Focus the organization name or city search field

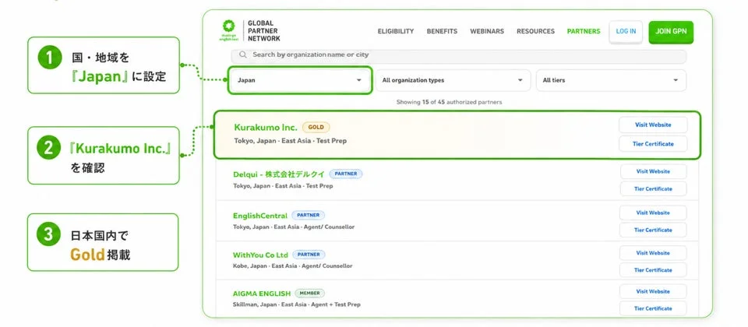pyautogui.click(x=458, y=55)
